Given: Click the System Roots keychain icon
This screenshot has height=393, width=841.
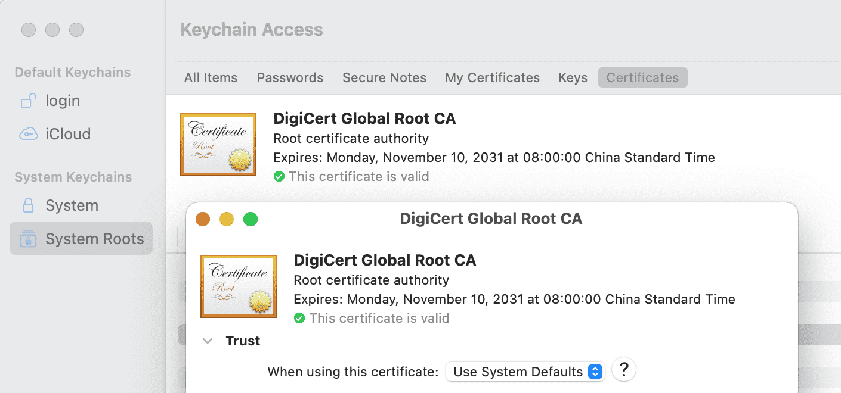Looking at the screenshot, I should coord(28,239).
